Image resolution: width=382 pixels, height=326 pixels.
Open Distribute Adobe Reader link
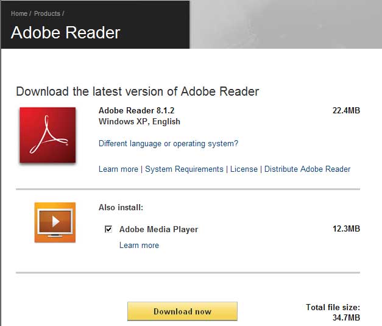pyautogui.click(x=308, y=169)
